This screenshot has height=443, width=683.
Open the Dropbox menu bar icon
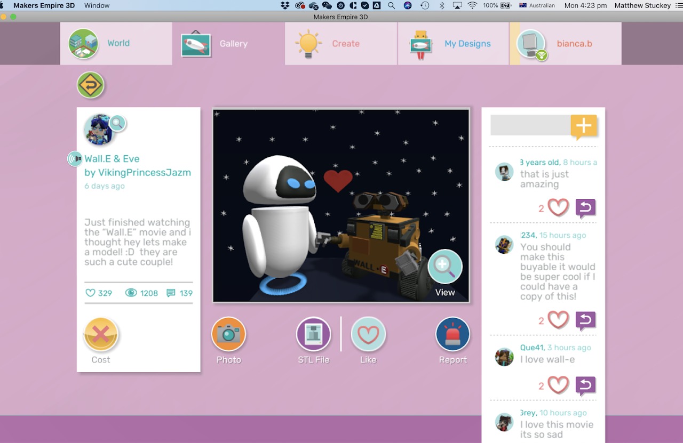pyautogui.click(x=285, y=5)
